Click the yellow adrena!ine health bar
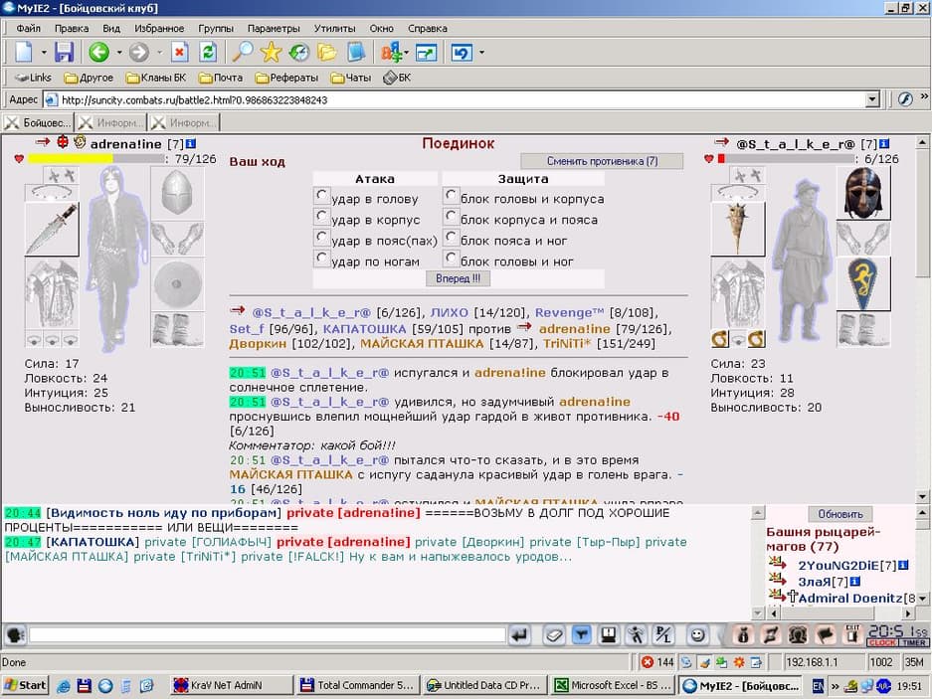 pos(70,158)
